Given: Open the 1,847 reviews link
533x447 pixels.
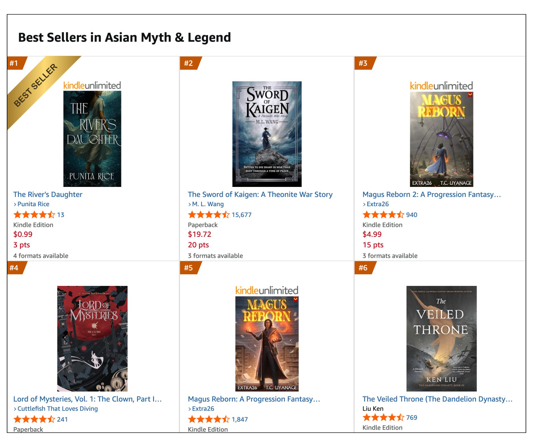Looking at the screenshot, I should click(240, 419).
